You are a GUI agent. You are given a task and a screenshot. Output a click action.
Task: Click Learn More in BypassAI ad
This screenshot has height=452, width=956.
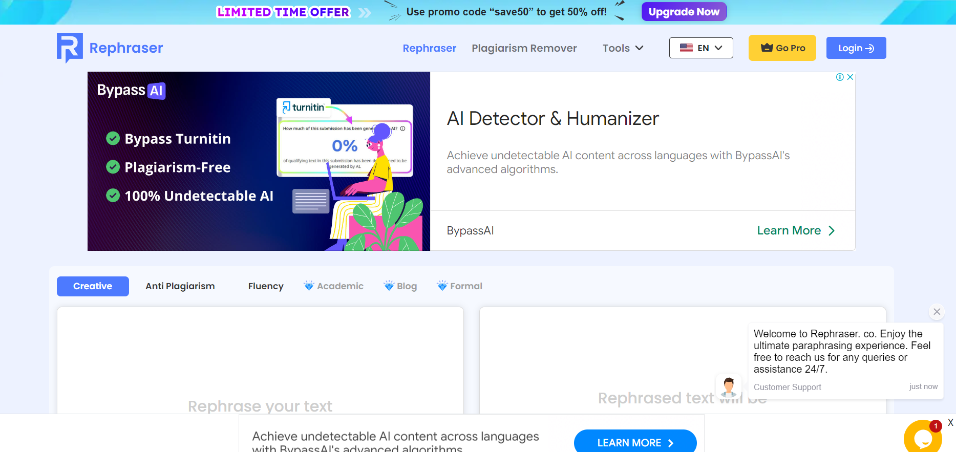[x=796, y=230]
